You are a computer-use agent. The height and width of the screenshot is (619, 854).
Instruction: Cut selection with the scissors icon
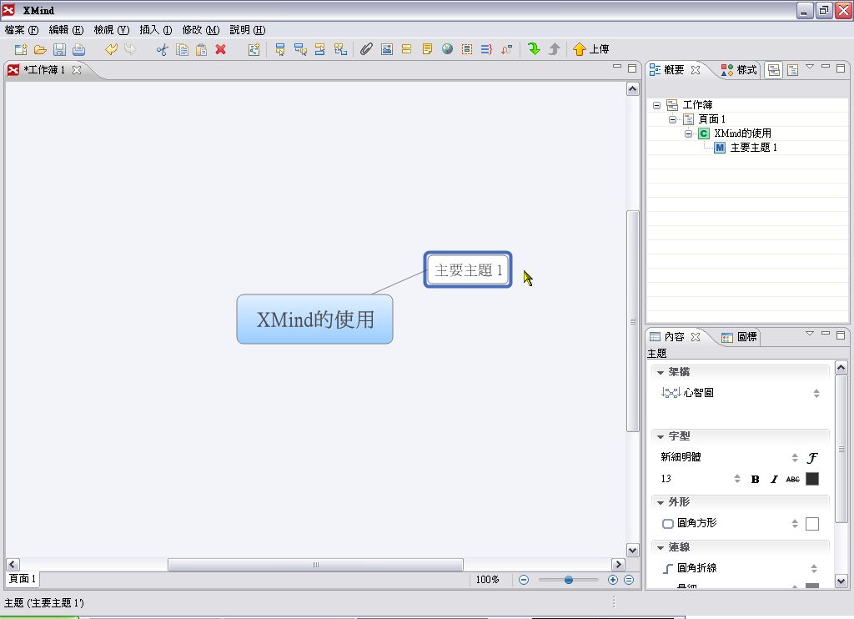coord(163,49)
